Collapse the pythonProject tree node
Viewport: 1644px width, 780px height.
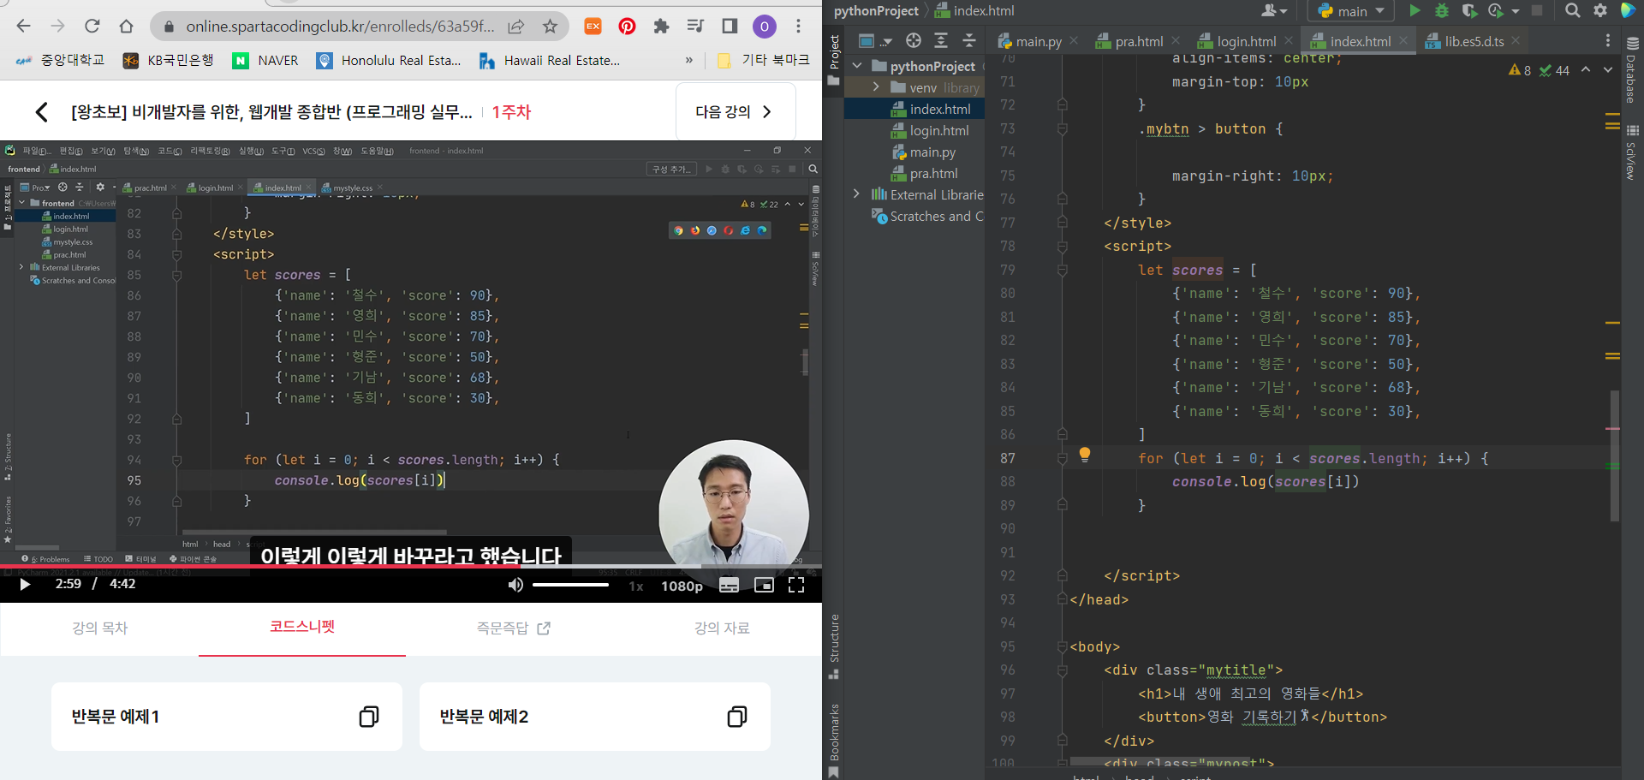point(857,66)
